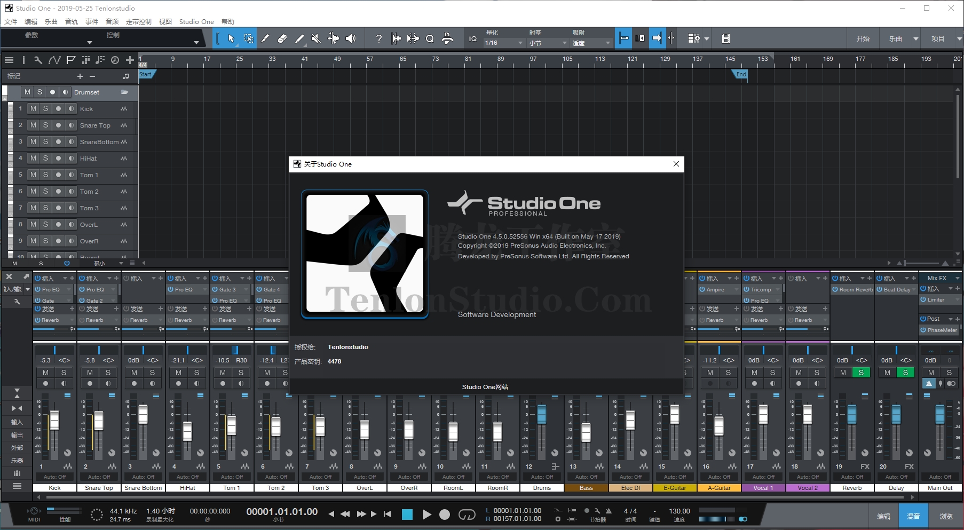
Task: Open the 帮助 menu
Action: coord(228,22)
